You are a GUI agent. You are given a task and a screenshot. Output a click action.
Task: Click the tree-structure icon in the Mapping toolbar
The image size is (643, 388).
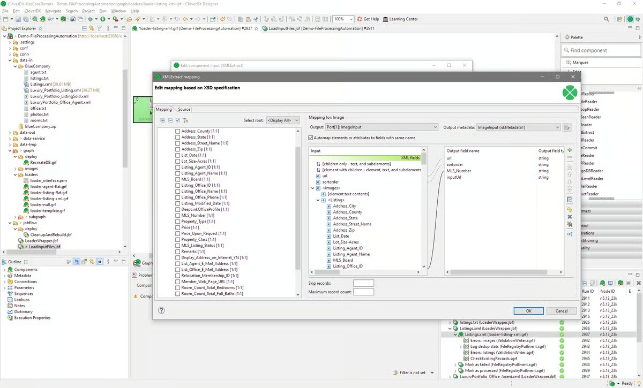coord(185,120)
